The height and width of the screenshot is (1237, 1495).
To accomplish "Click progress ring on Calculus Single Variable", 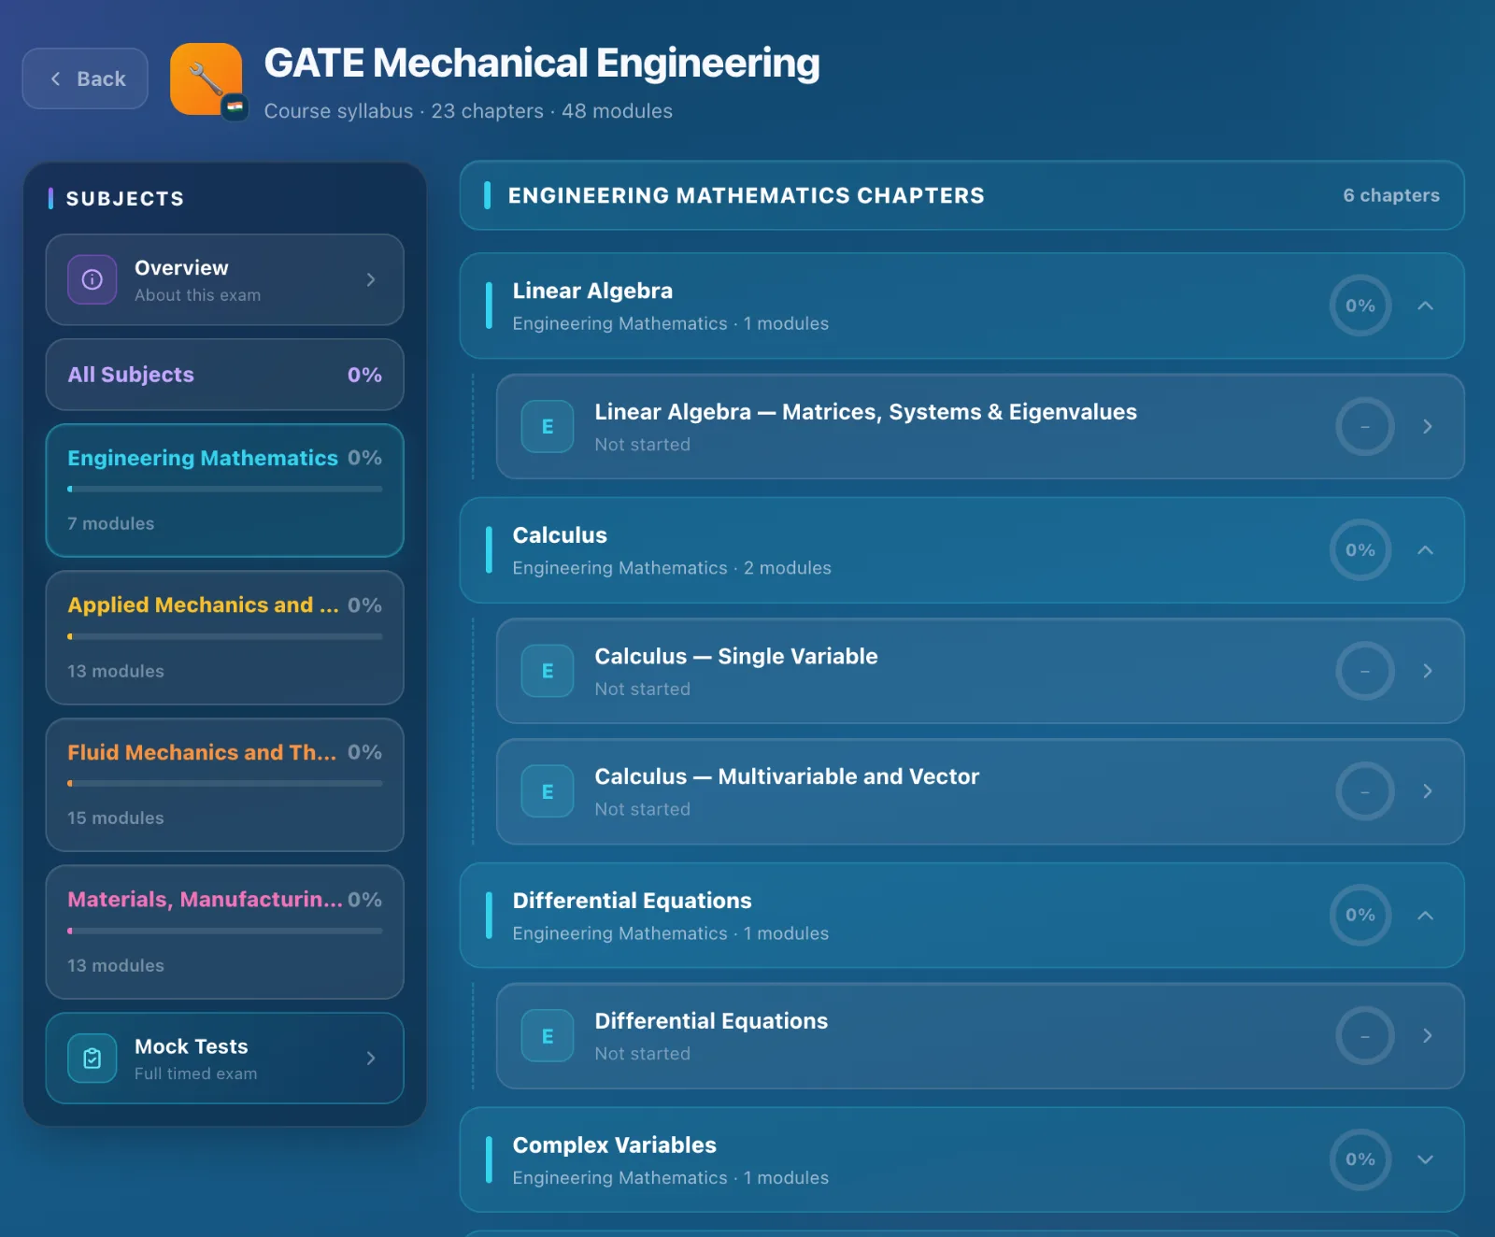I will (1364, 671).
